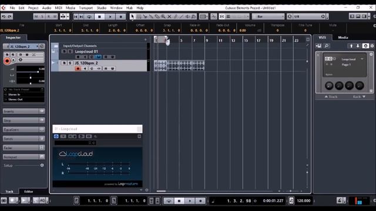This screenshot has width=376, height=211.
Task: Open the MIDI menu
Action: pos(59,8)
